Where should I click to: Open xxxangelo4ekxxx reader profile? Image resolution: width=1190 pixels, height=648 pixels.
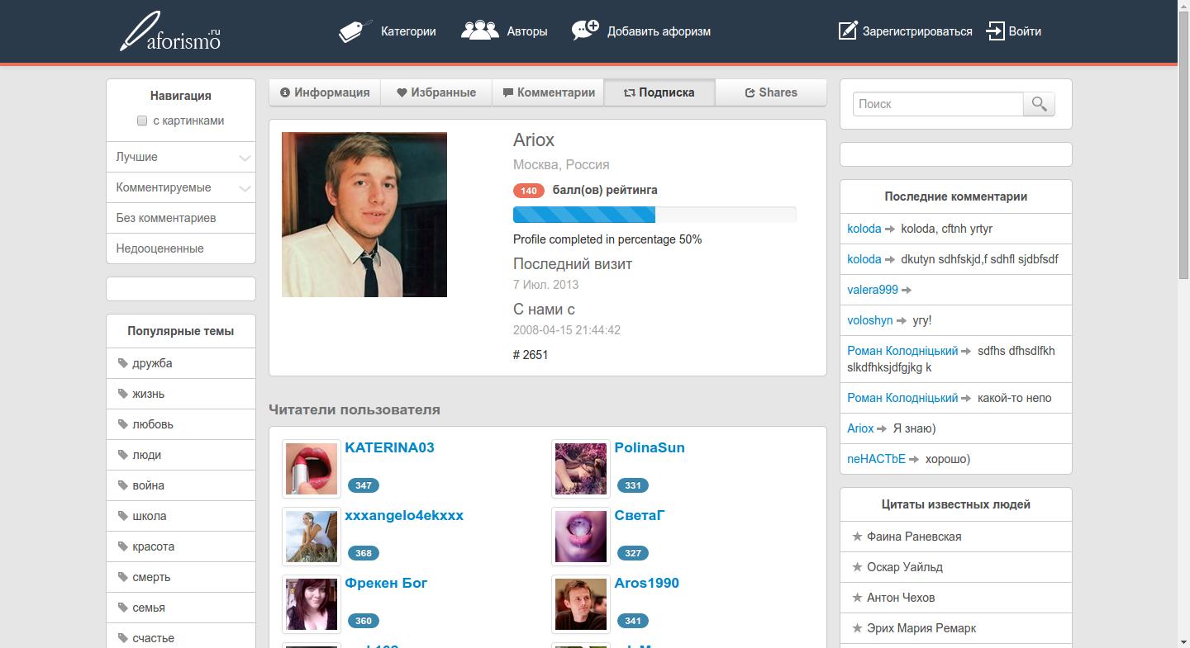coord(404,515)
